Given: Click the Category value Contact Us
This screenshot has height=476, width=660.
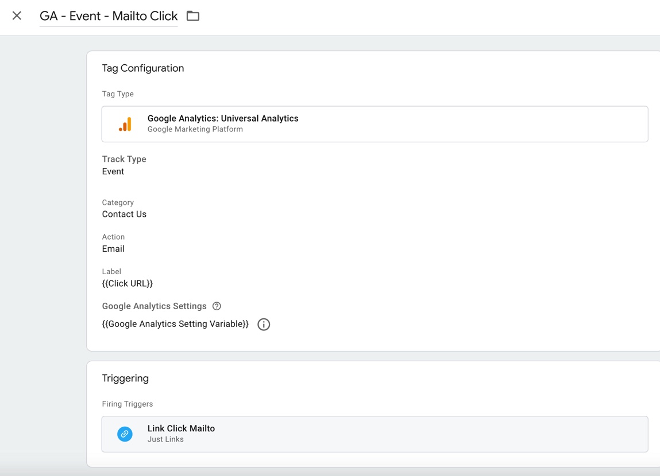Looking at the screenshot, I should click(124, 214).
